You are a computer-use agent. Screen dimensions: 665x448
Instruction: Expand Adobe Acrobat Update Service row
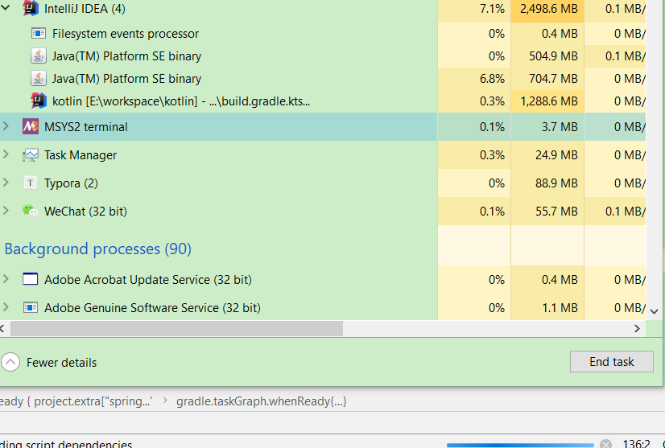(6, 279)
